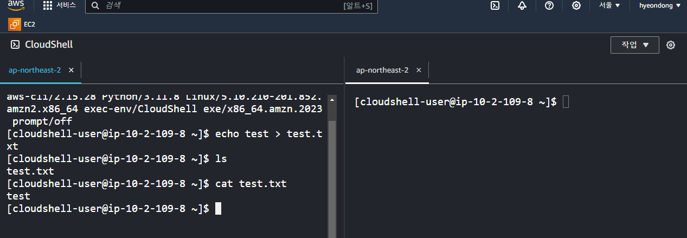Select the left ap-northeast-2 tab
This screenshot has width=687, height=238.
click(35, 70)
